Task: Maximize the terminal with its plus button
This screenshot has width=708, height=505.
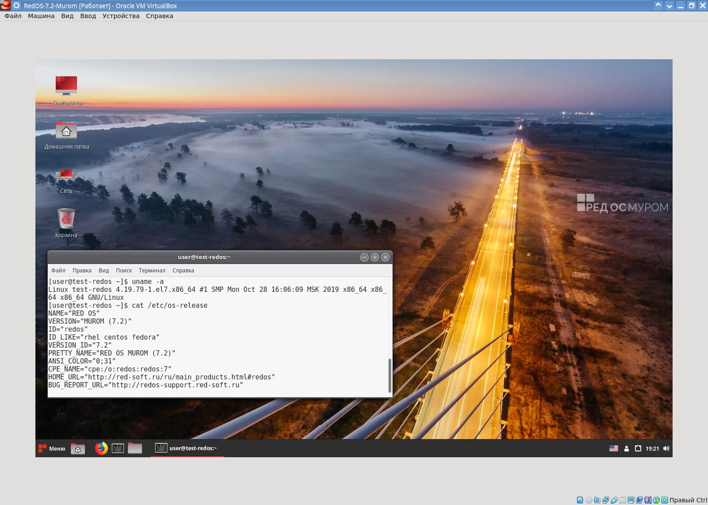Action: click(375, 257)
